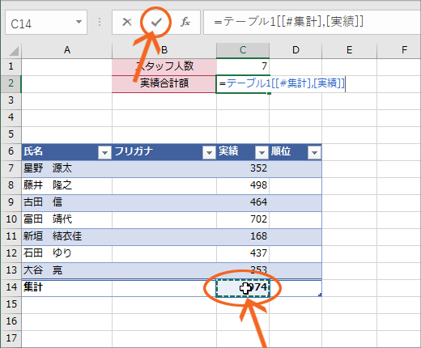Click the Cancel (X) formula button
This screenshot has height=348, width=421.
127,22
